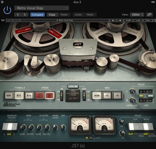Select FDBK delay type
The height and width of the screenshot is (149, 156).
(x=136, y=126)
